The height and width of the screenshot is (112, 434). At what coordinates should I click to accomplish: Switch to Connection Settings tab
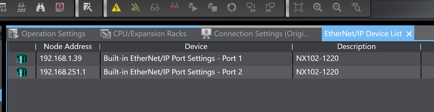pos(255,34)
